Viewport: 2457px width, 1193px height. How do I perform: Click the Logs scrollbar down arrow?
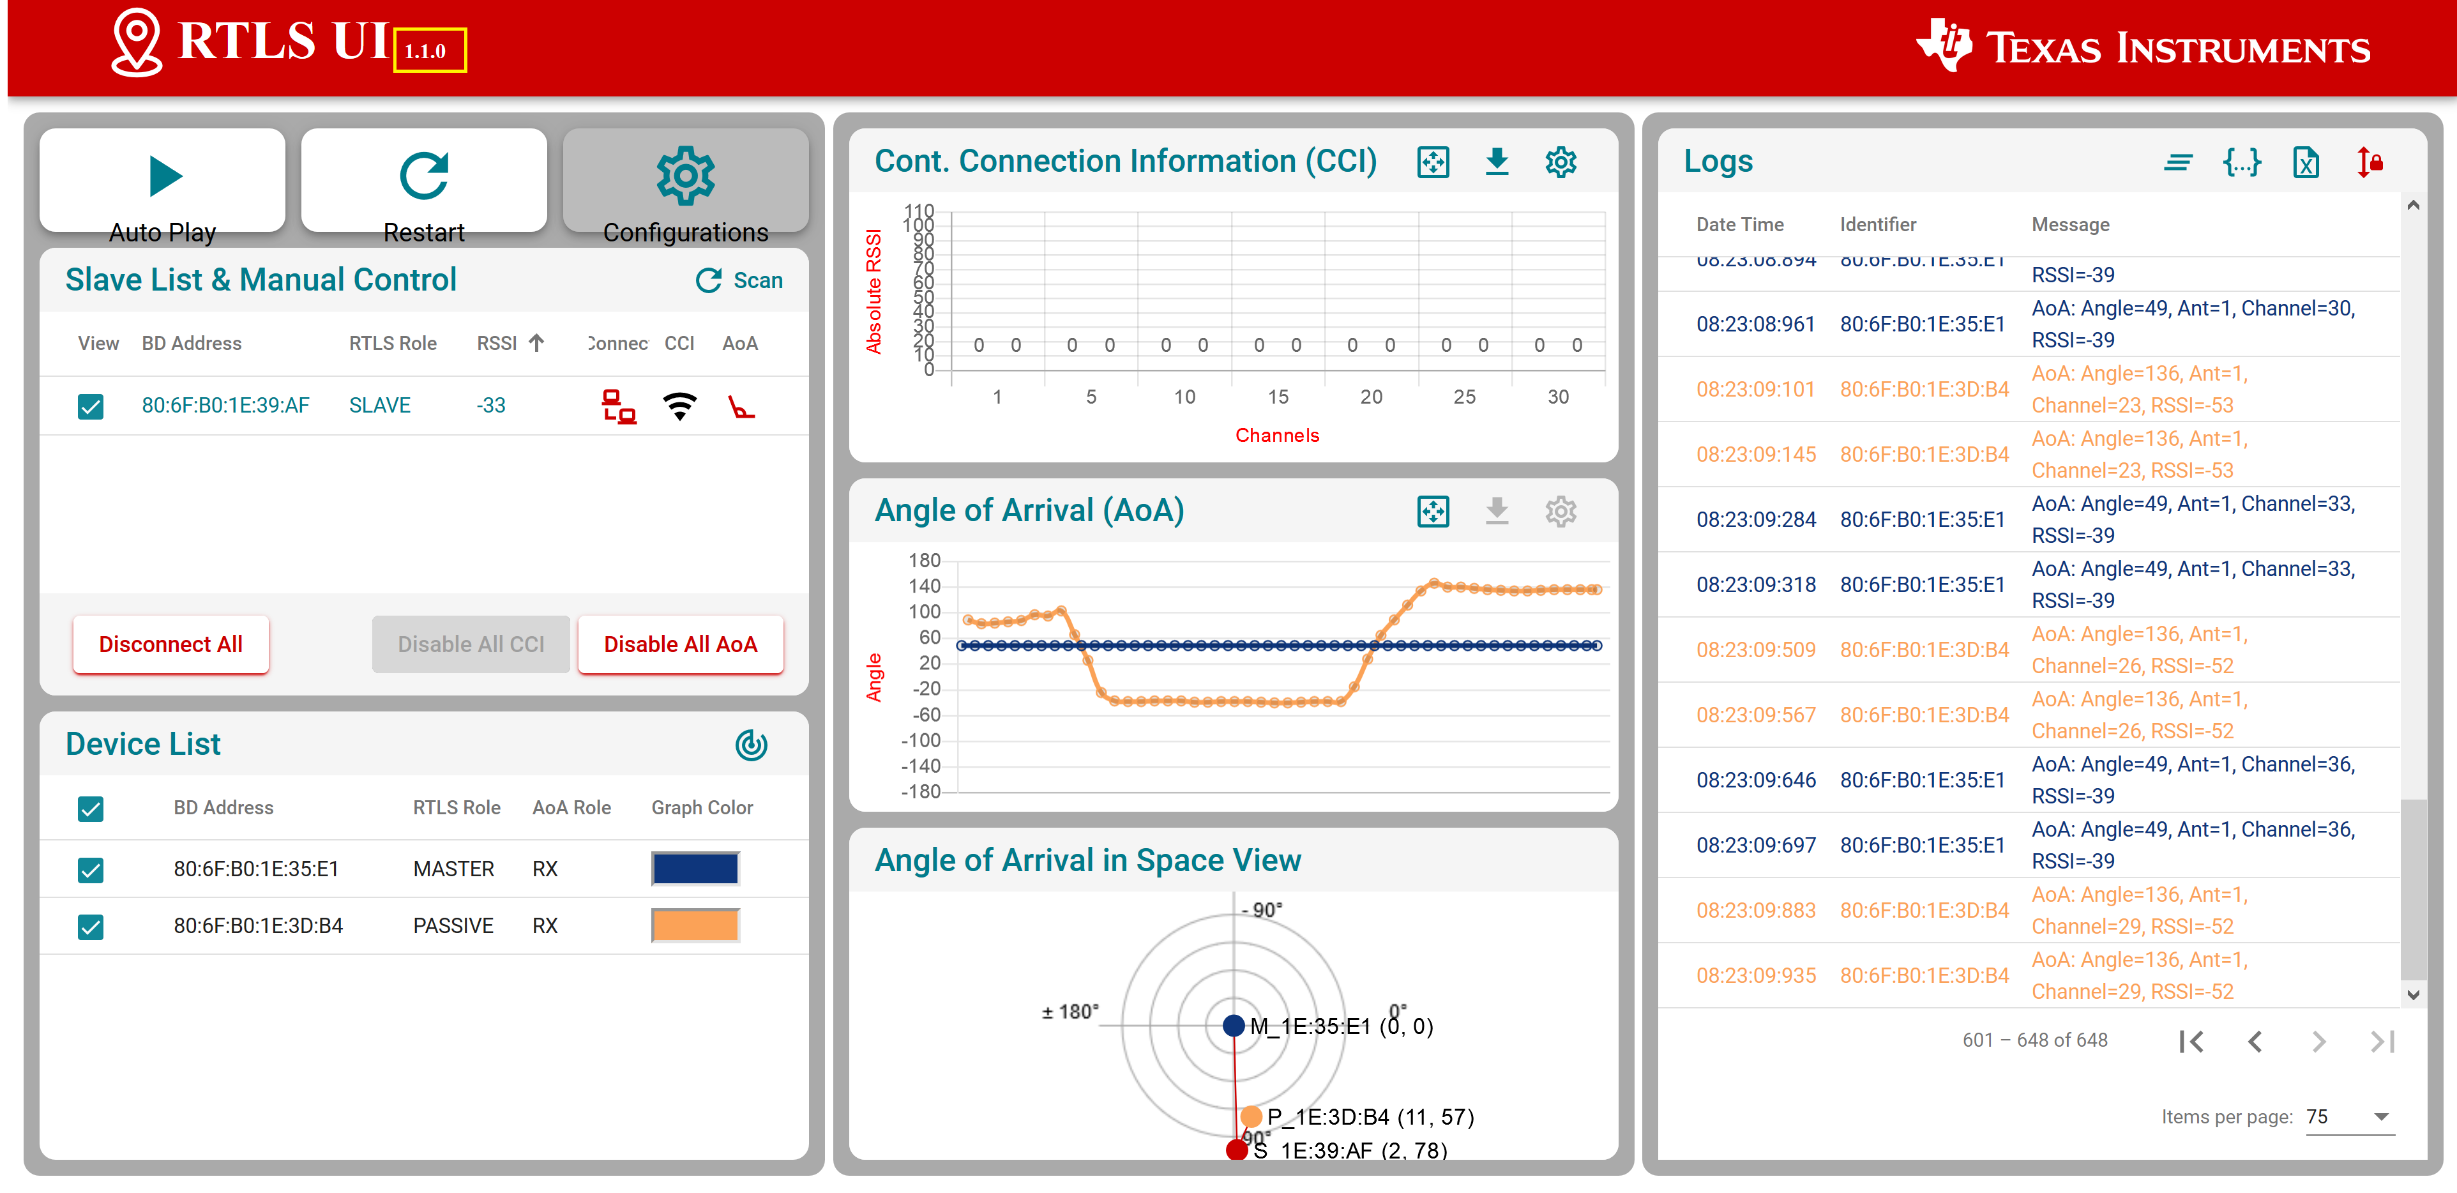point(2412,994)
